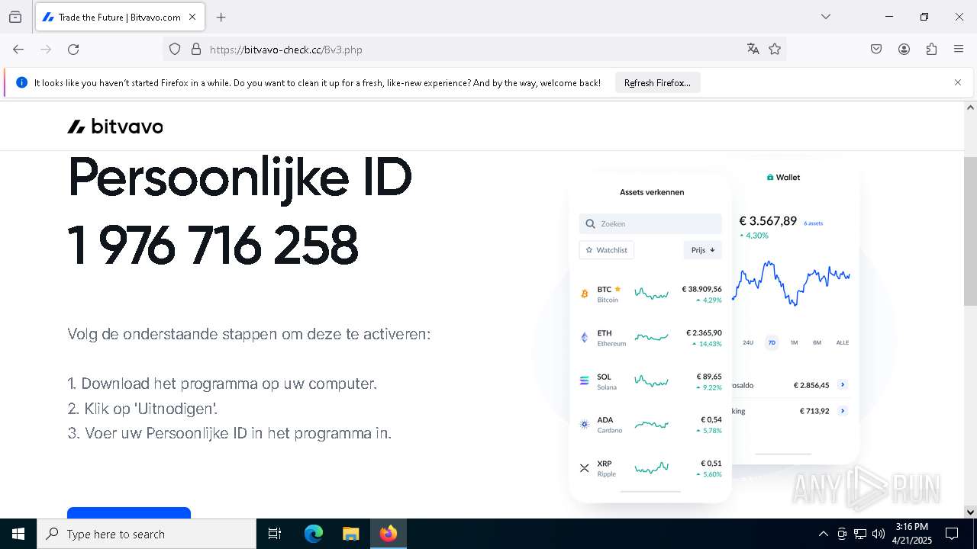Bookmark this page with the star
The image size is (977, 549).
[x=775, y=49]
